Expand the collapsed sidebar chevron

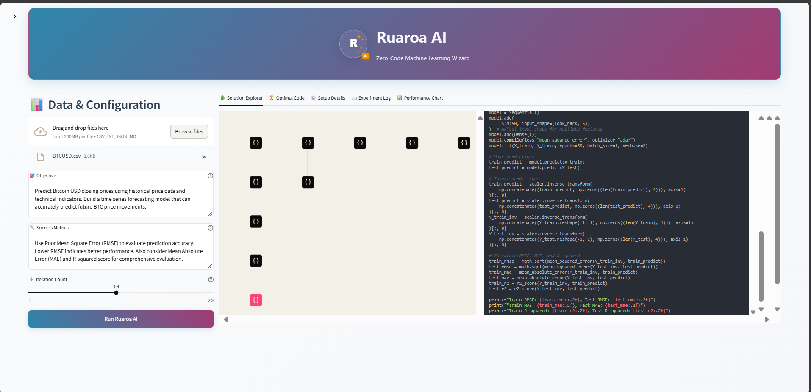point(15,17)
